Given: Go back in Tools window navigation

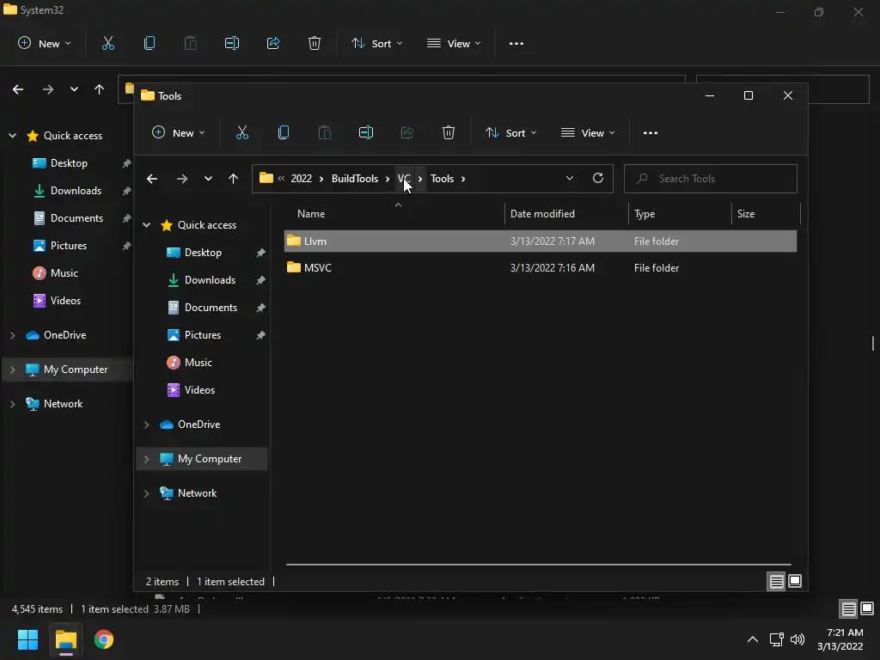Looking at the screenshot, I should coord(152,179).
